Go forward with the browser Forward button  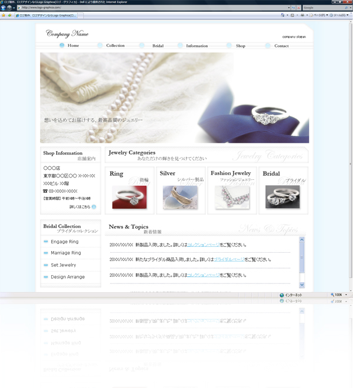coord(9,8)
